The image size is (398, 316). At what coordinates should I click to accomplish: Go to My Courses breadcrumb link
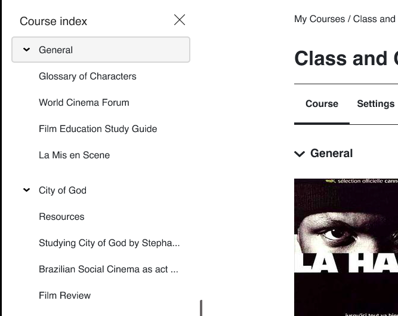click(x=320, y=19)
